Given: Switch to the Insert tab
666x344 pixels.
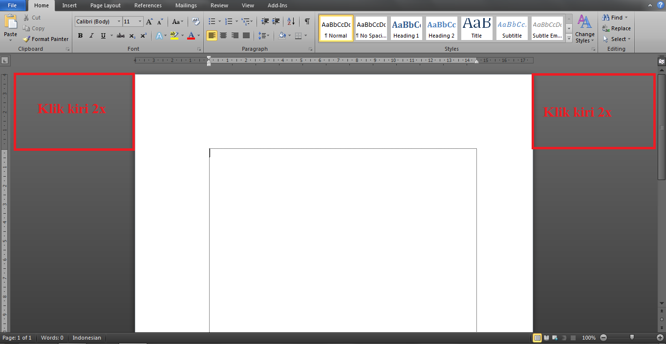Looking at the screenshot, I should tap(69, 5).
